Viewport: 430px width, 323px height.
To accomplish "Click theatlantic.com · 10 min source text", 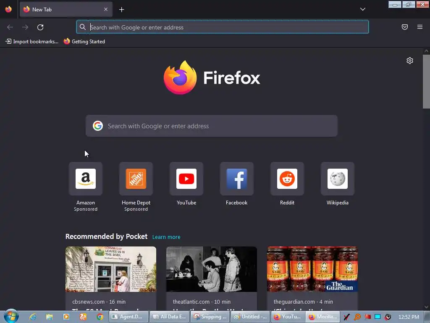I will (x=202, y=302).
